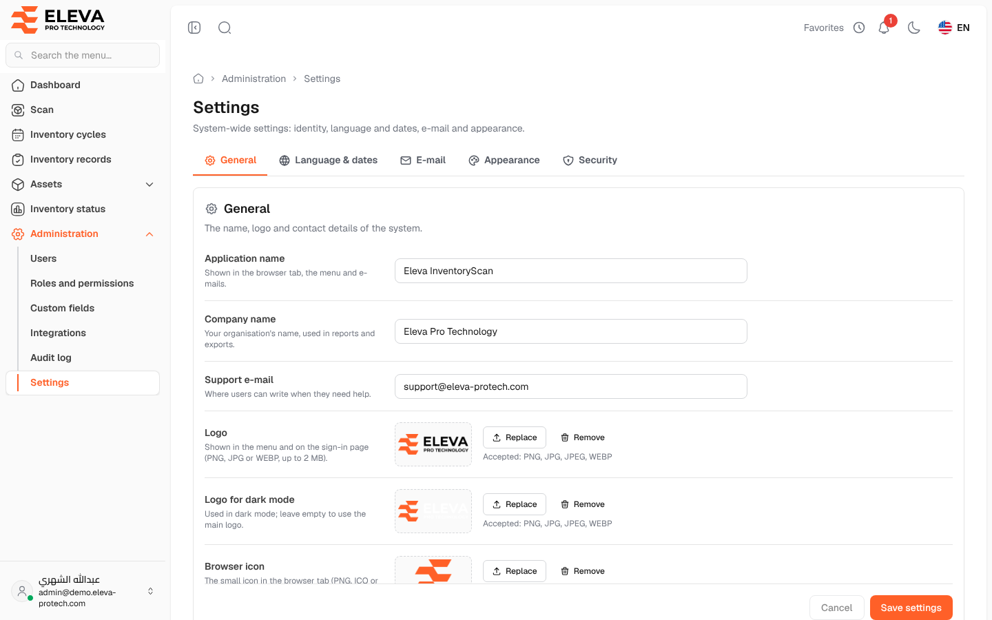Remove the Browser icon

582,571
